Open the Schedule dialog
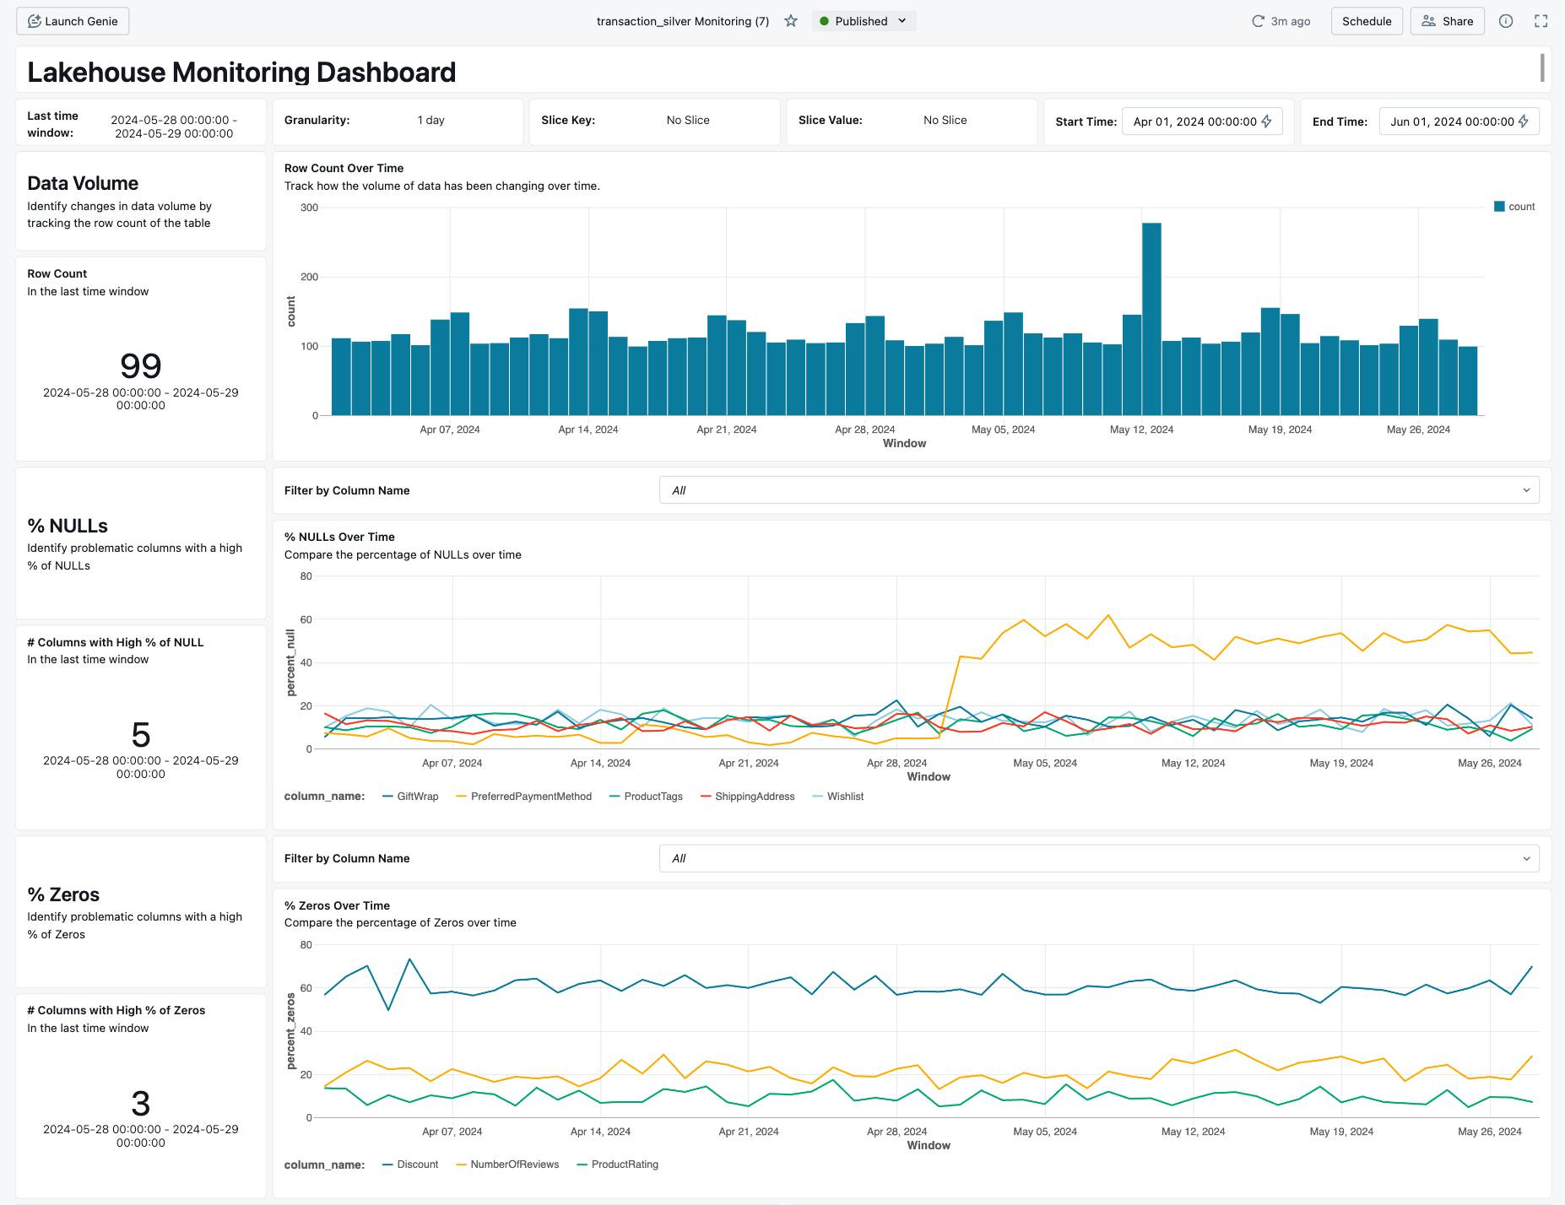This screenshot has width=1565, height=1205. tap(1367, 21)
